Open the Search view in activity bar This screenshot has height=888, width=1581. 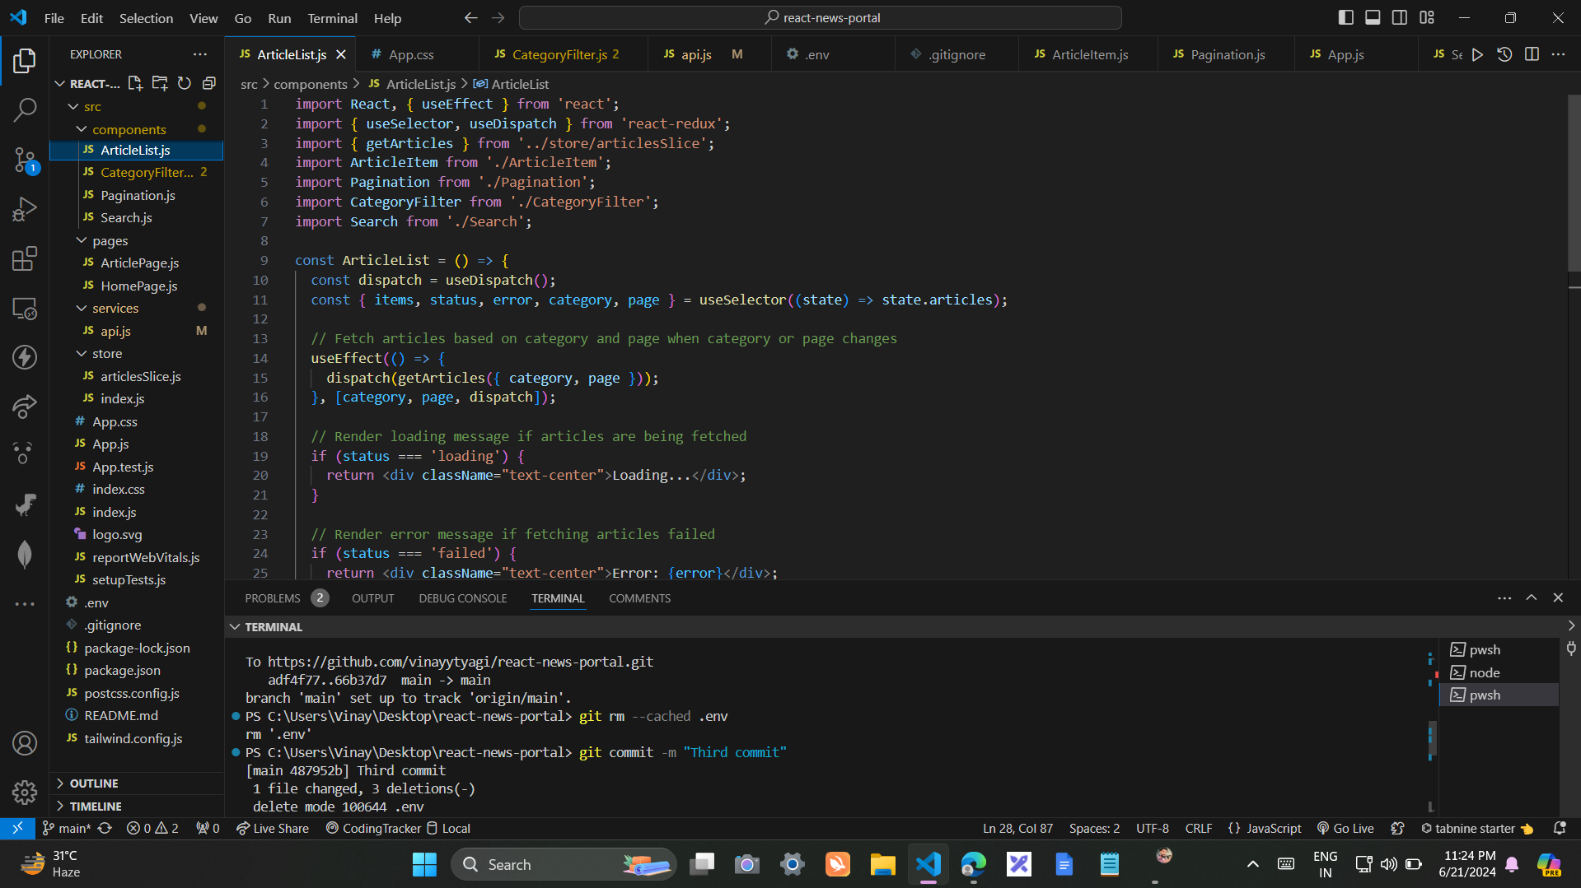(25, 109)
